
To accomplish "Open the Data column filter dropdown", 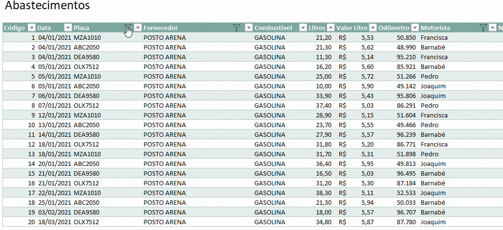I will point(67,28).
